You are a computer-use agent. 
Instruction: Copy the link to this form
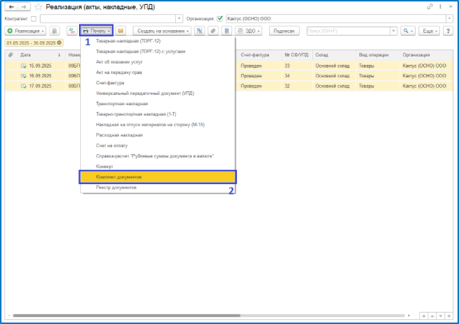click(425, 7)
